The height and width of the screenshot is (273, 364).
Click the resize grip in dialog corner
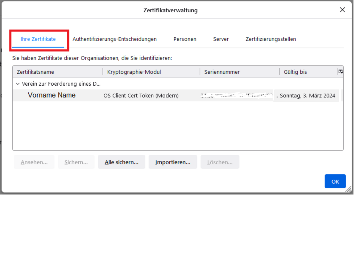click(x=348, y=189)
